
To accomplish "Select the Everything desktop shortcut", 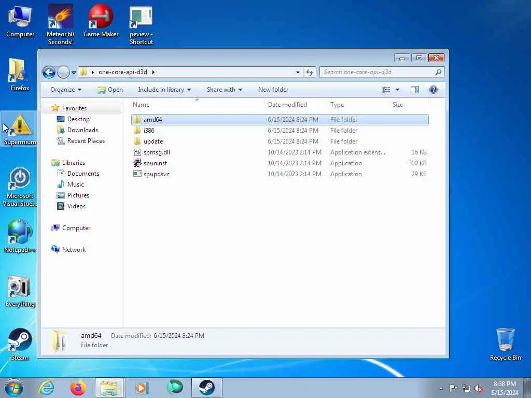I will (20, 291).
